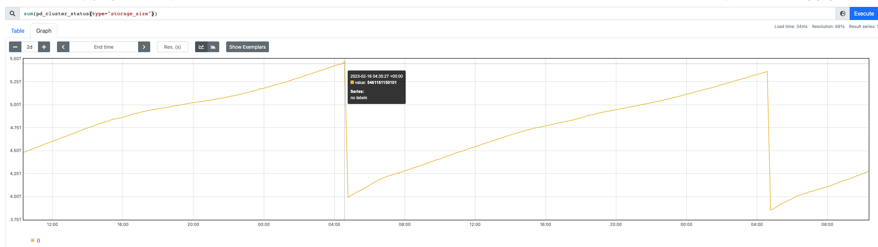This screenshot has width=878, height=247.
Task: Click the yellow legend color swatch
Action: coord(33,240)
